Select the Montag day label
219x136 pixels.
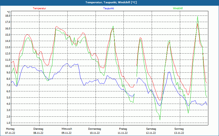pos(10,129)
